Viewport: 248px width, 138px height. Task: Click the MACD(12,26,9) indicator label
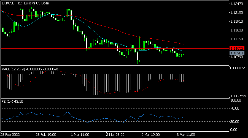click(x=30, y=69)
